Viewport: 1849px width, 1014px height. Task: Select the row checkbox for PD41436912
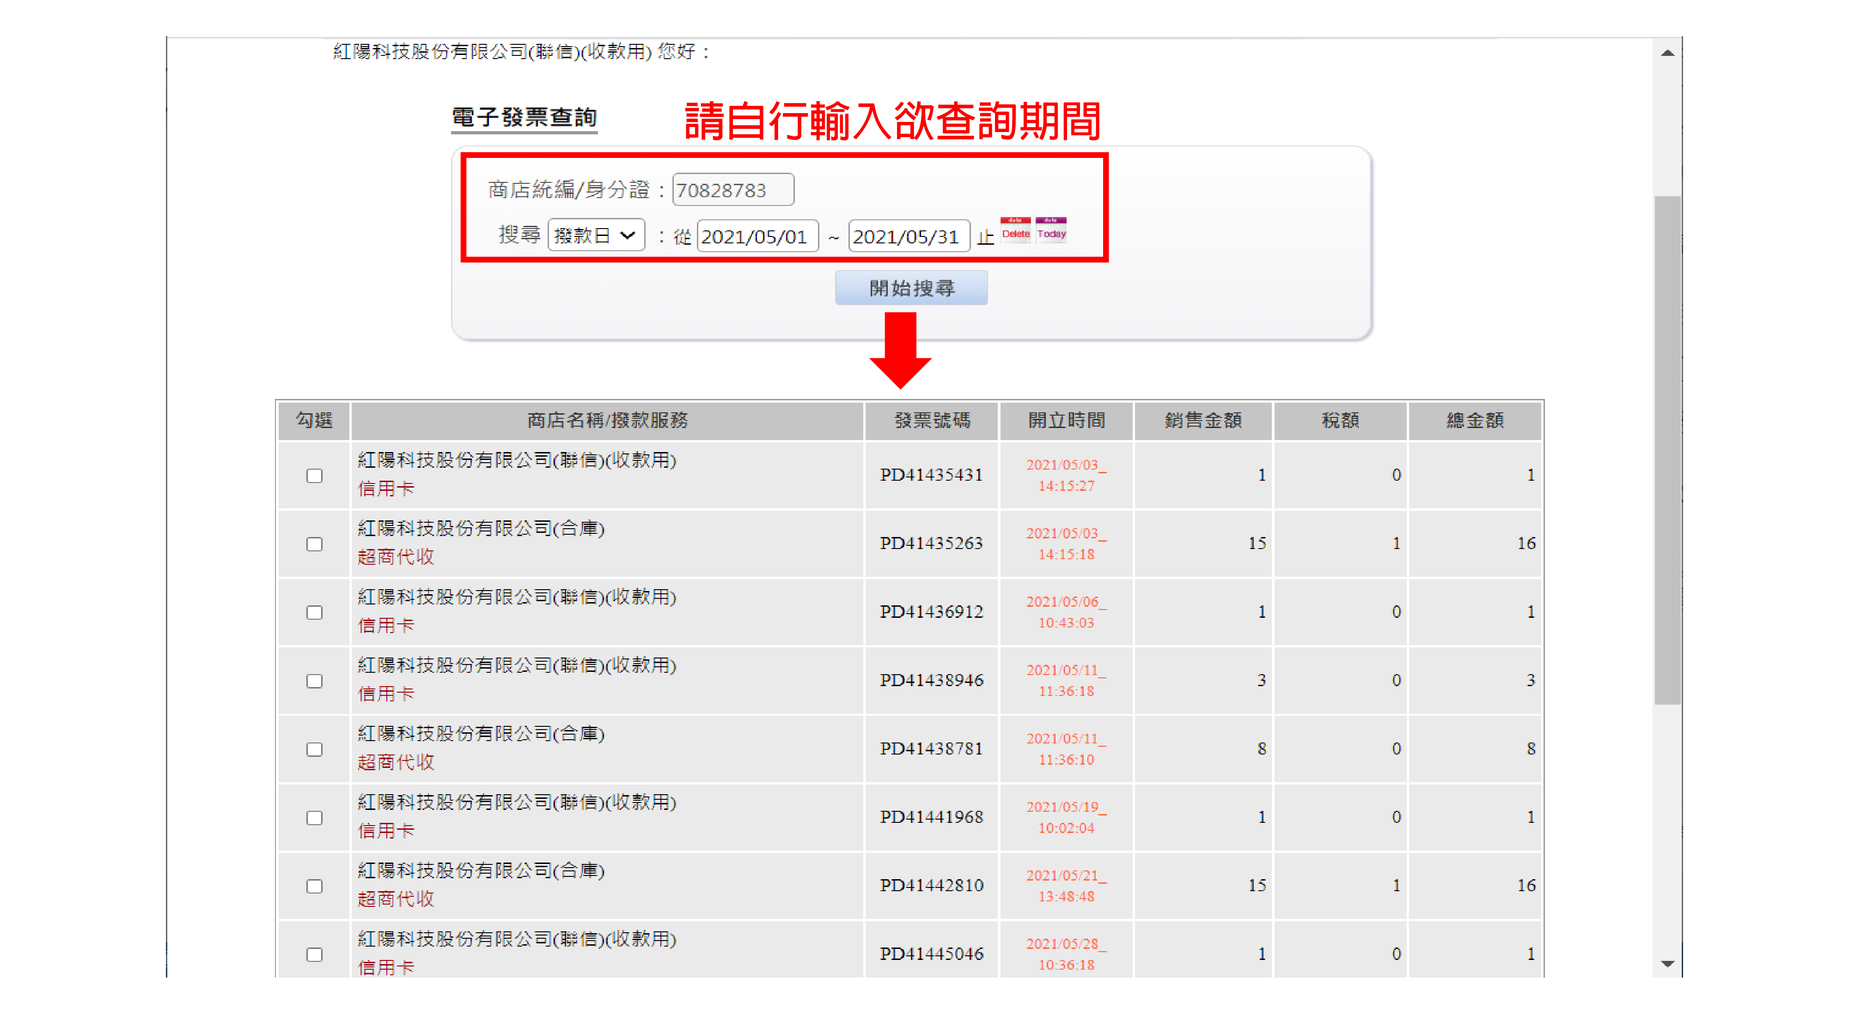[x=314, y=612]
